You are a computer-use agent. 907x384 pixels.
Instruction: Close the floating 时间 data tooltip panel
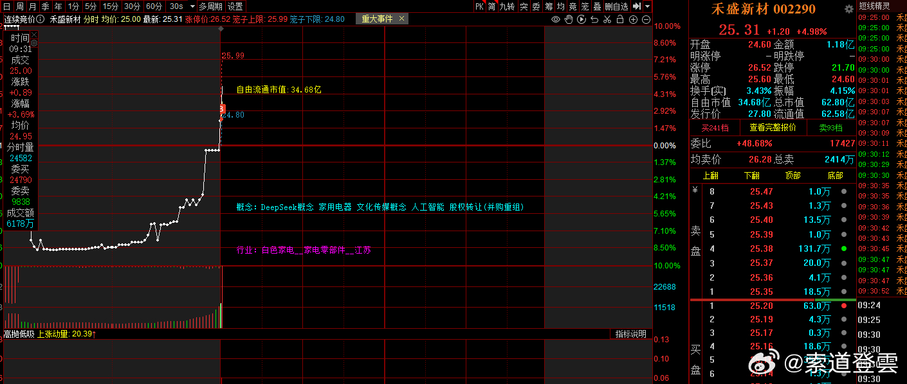pyautogui.click(x=33, y=34)
